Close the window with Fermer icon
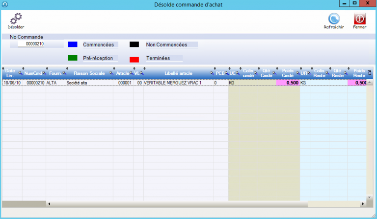Screen dimensions: 377x219 359,19
